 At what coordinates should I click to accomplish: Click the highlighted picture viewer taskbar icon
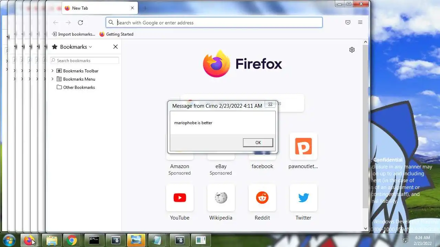point(136,240)
